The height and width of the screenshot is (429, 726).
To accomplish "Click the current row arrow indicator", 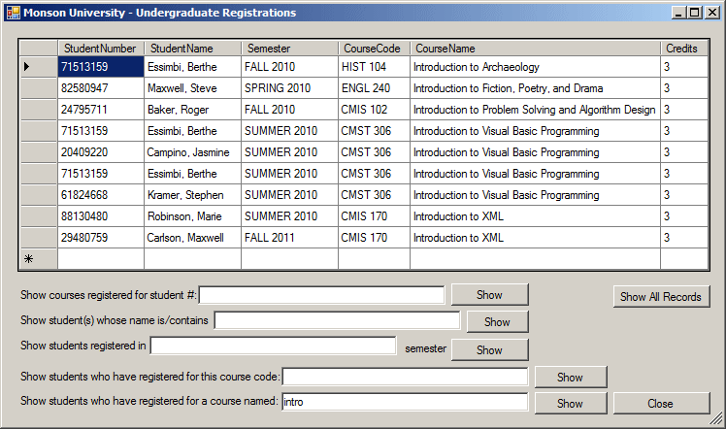I will (27, 67).
